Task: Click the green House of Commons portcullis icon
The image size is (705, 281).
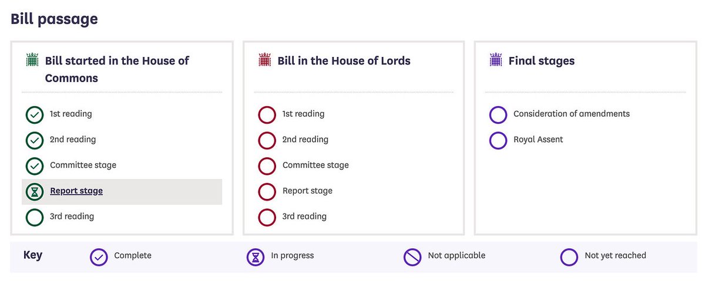Action: pyautogui.click(x=32, y=60)
